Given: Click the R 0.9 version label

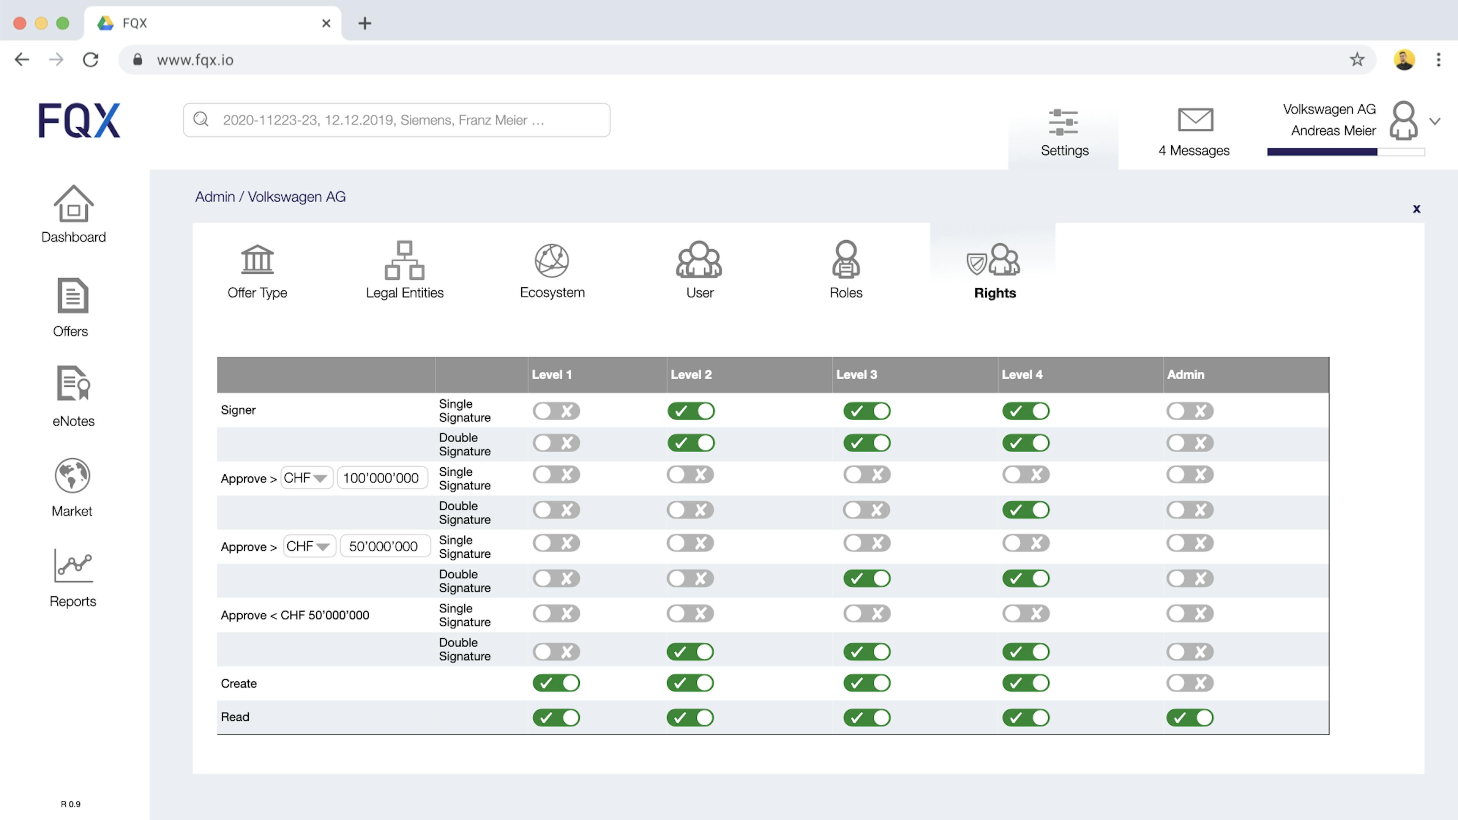Looking at the screenshot, I should coord(71,804).
